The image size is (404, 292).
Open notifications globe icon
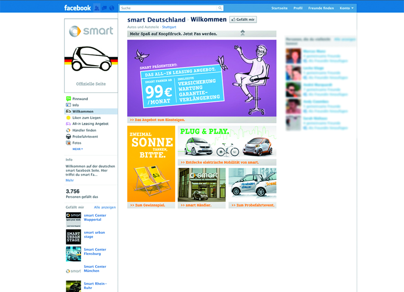(x=111, y=8)
